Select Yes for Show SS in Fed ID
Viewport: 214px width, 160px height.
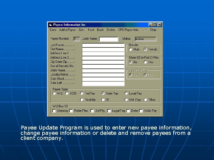pos(145,62)
